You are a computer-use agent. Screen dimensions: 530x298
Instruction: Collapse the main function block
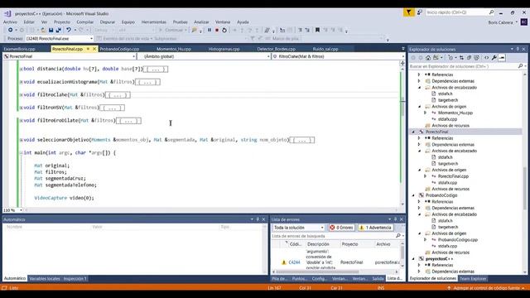[21, 152]
